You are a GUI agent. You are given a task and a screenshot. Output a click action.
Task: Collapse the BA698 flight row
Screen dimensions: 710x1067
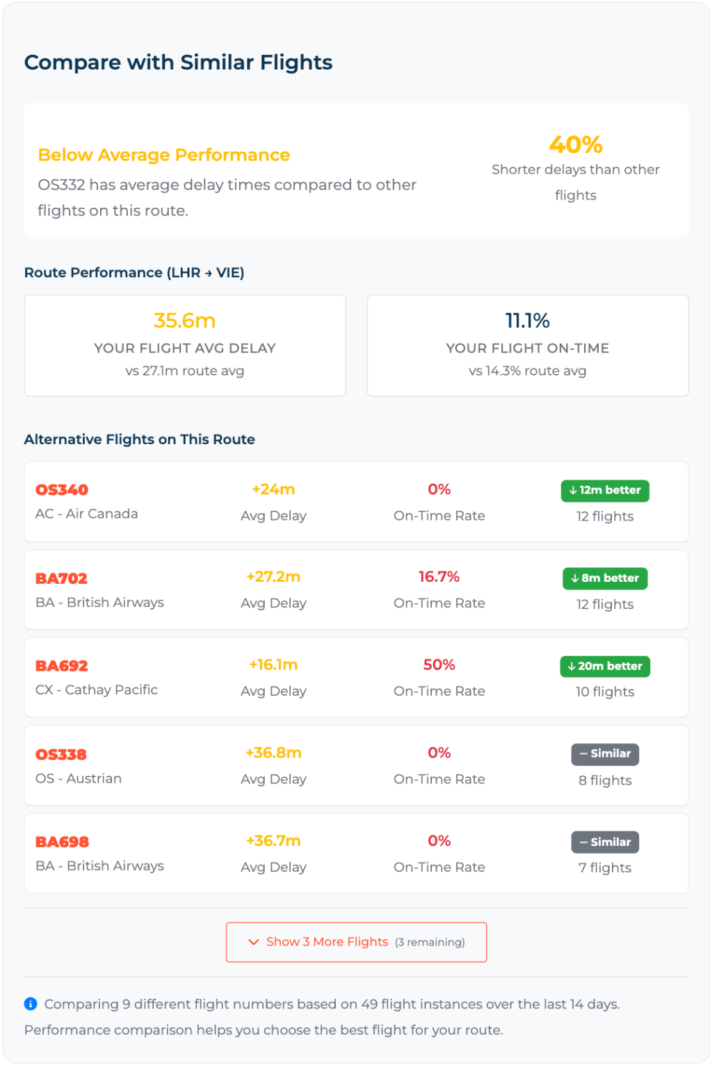(356, 854)
